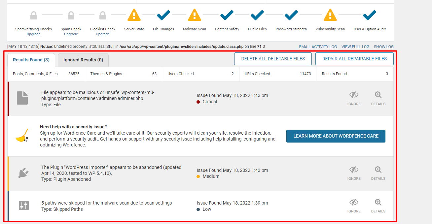Click the Password Strength checkmark icon
The width and height of the screenshot is (432, 224).
click(x=291, y=15)
